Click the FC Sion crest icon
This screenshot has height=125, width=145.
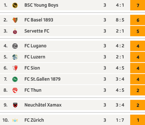[x=15, y=68]
